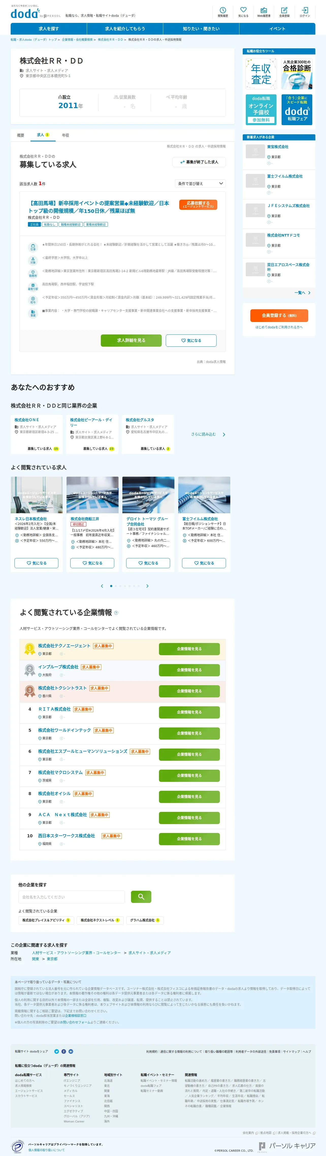326x1156 pixels.
Task: Open ＲＩＴＡ株式会社 ranking link
Action: [54, 709]
